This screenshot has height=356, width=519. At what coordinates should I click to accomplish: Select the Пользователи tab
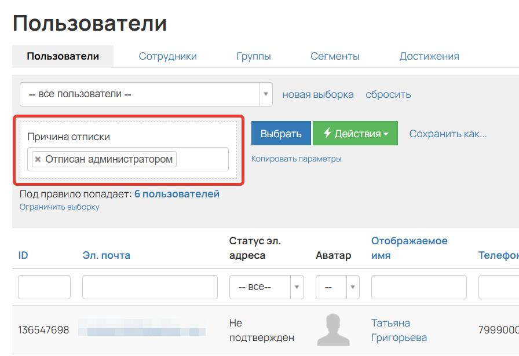(62, 56)
